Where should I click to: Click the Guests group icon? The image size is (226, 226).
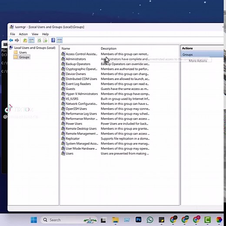pos(63,89)
